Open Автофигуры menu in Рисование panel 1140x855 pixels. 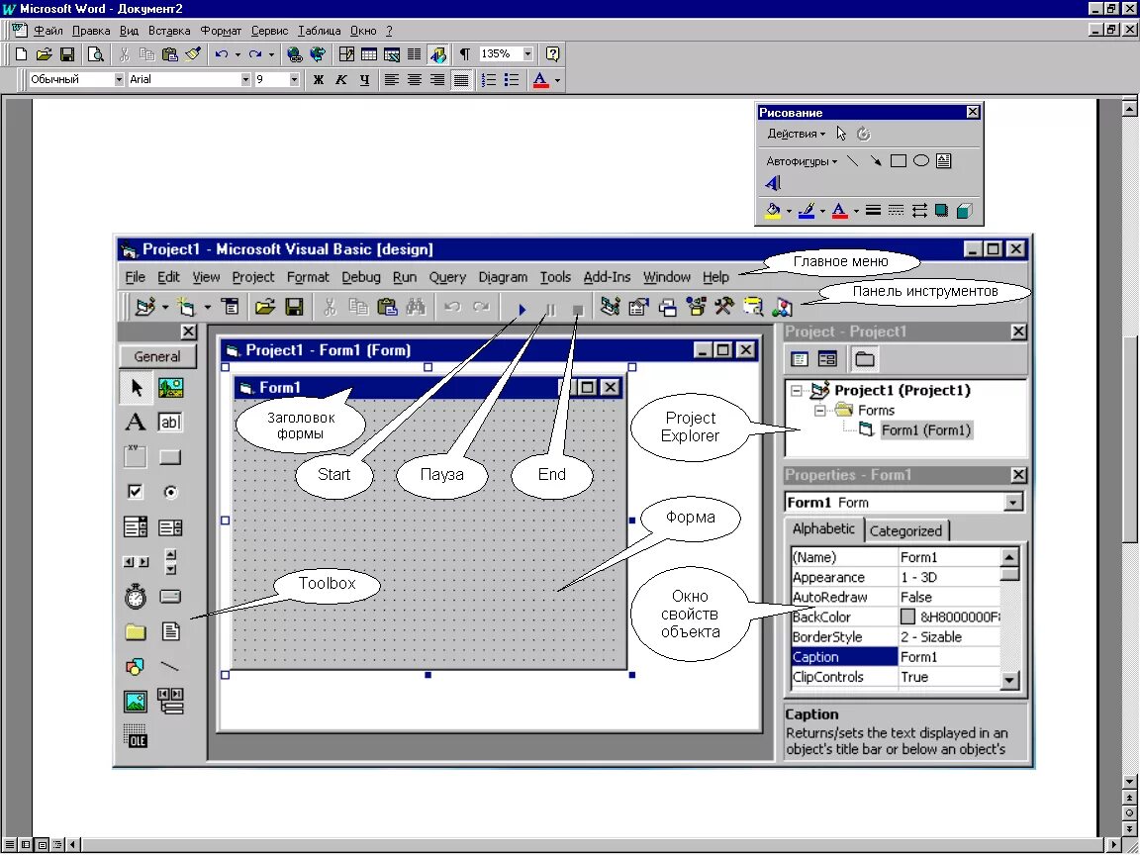pyautogui.click(x=802, y=161)
